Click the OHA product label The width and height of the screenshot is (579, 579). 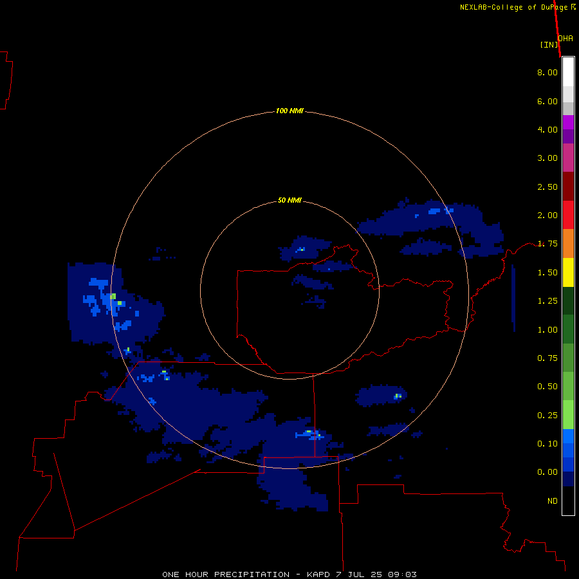pyautogui.click(x=565, y=39)
